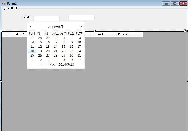The height and width of the screenshot is (131, 188).
Task: Select date 17 in the calendar
Action: (79, 47)
